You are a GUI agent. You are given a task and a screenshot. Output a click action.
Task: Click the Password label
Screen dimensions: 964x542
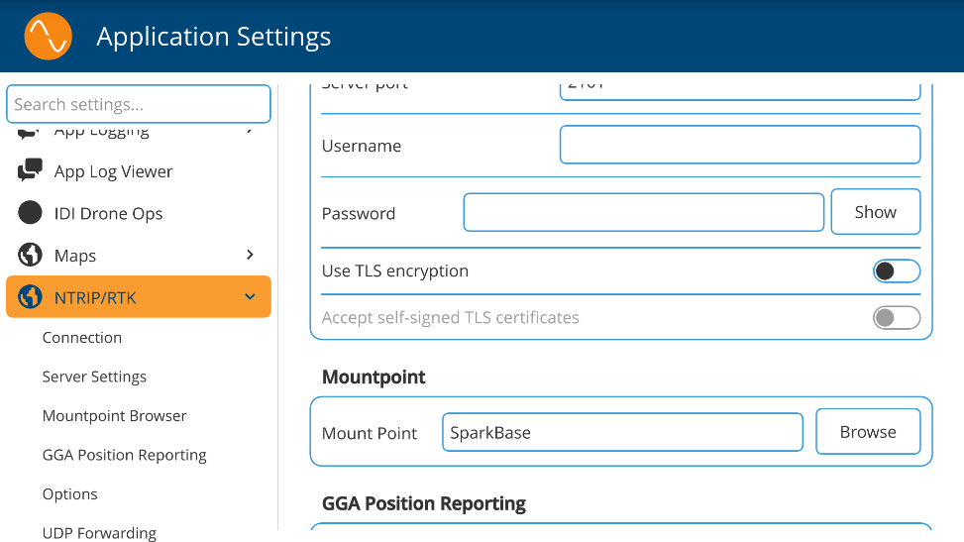(x=359, y=213)
